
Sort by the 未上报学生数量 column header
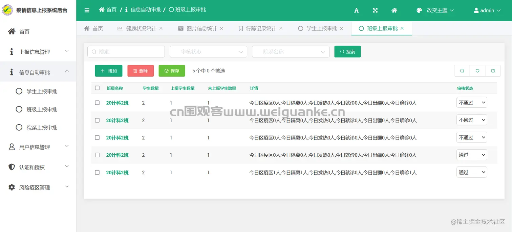click(x=222, y=88)
